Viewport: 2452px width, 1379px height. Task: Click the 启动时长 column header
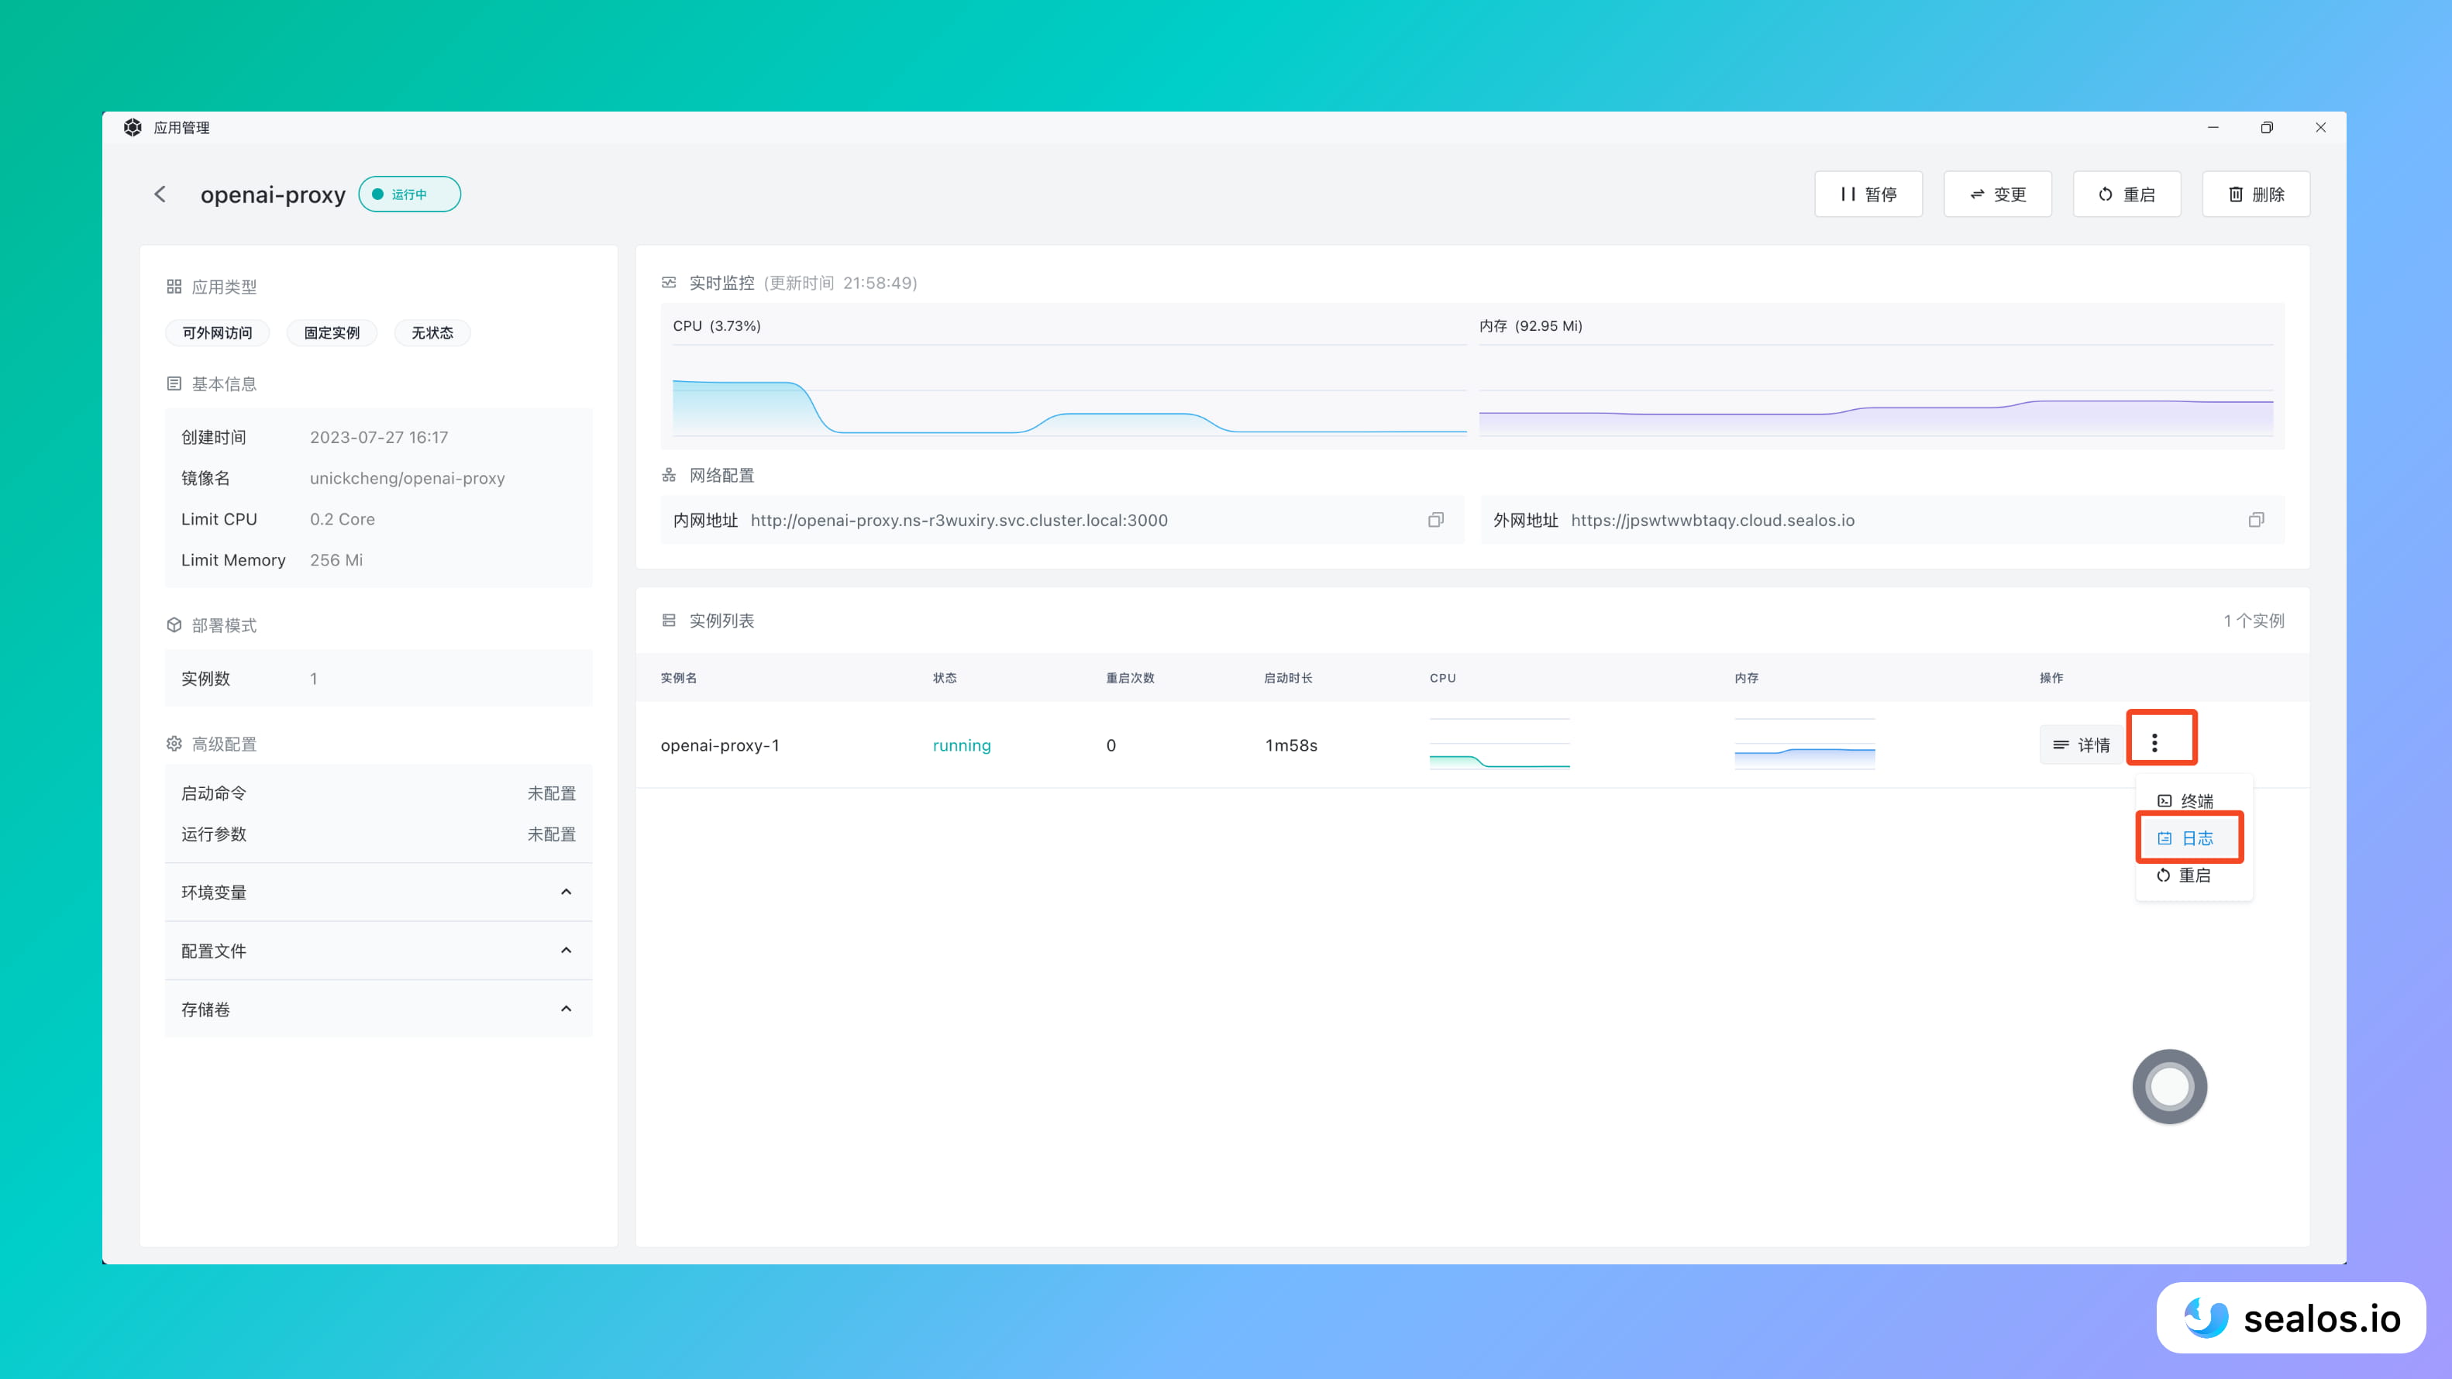[x=1288, y=678]
